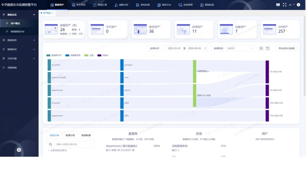306x172 pixels.
Task: Open 敏感数据分布 in the sidebar
Action: [18, 31]
